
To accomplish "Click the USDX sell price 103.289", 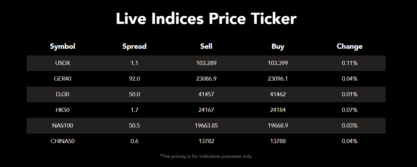I will point(206,63).
